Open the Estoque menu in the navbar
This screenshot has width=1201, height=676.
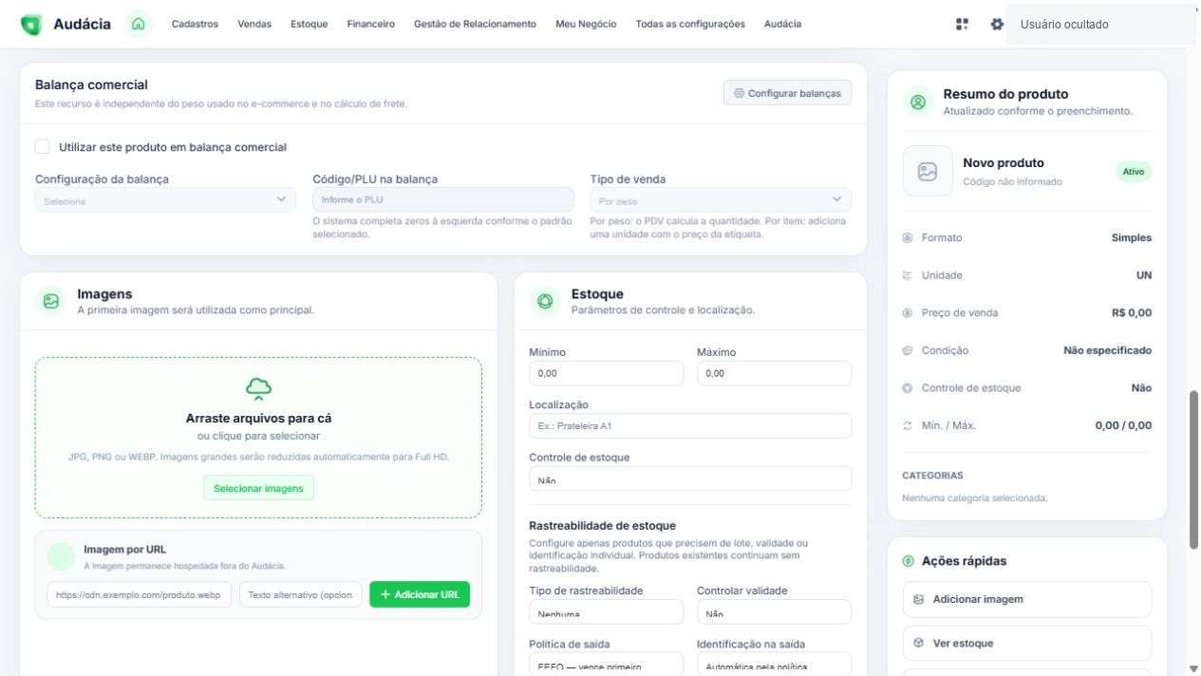point(310,24)
